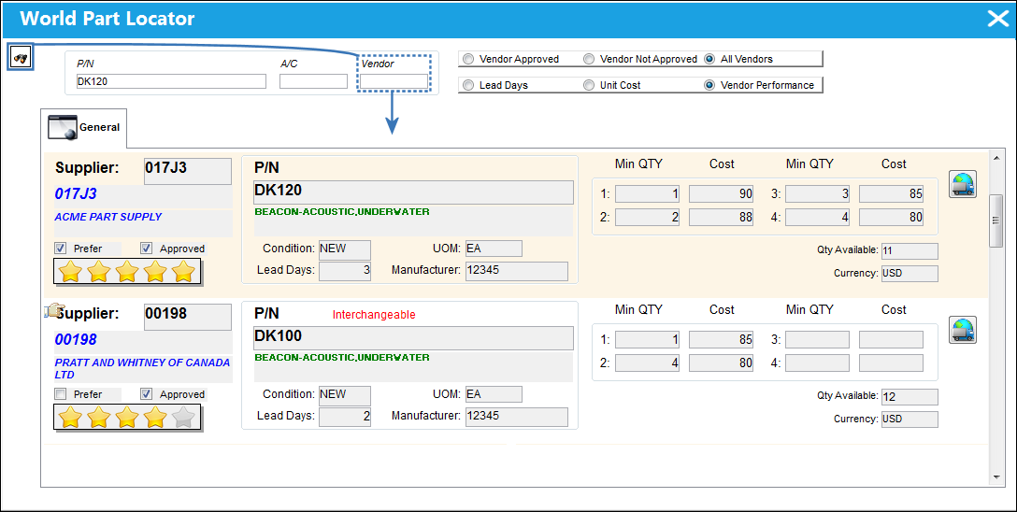Click the red Interchangeable label

(x=374, y=315)
